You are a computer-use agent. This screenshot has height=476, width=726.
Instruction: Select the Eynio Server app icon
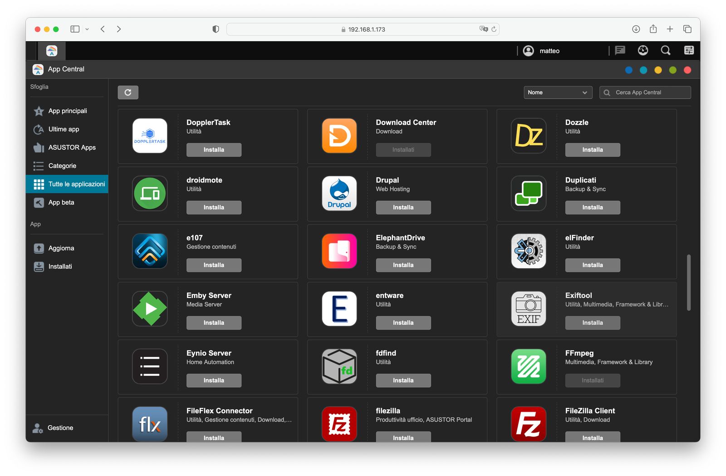tap(150, 366)
